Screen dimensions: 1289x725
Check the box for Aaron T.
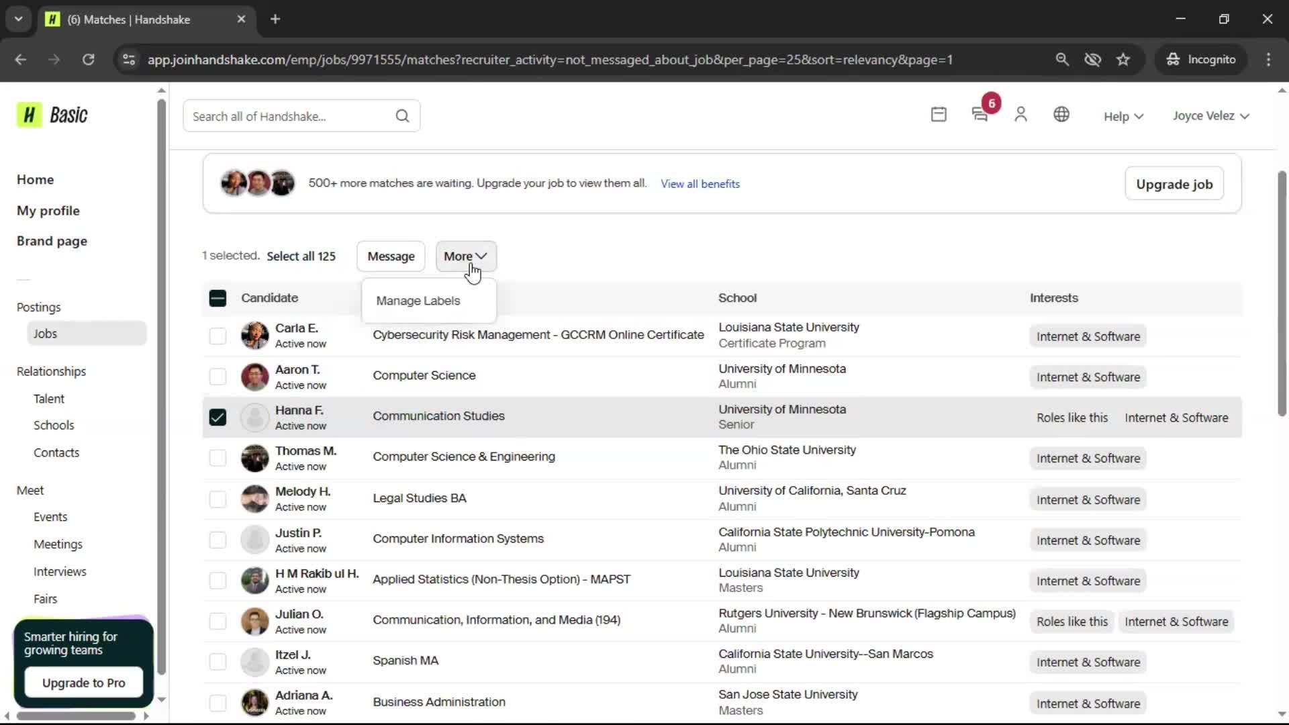(x=218, y=377)
